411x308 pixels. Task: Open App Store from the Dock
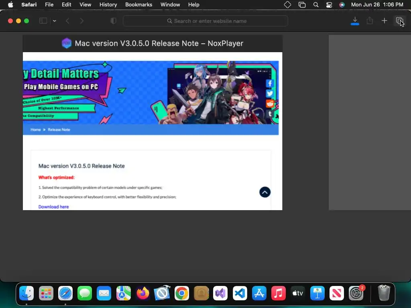(259, 293)
